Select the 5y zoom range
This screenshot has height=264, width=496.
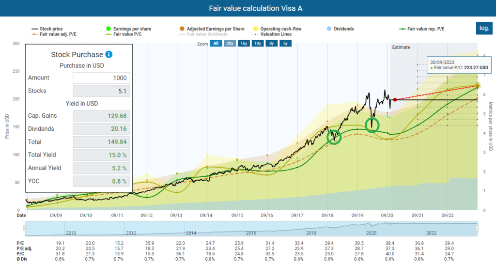[285, 43]
